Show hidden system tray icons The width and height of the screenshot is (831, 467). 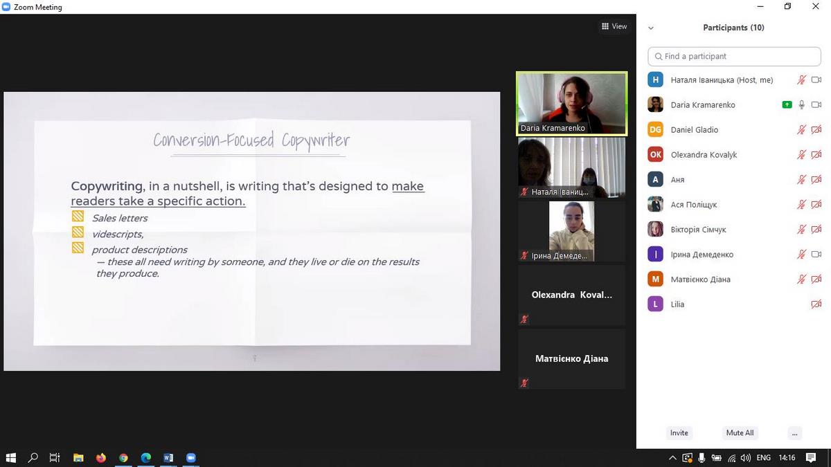(x=672, y=458)
